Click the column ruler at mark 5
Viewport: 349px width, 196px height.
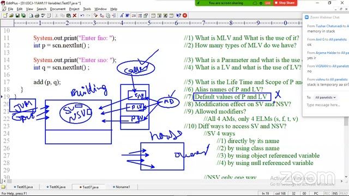point(149,23)
